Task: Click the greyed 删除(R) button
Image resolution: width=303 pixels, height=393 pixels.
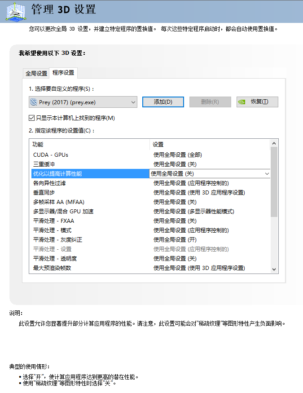Action: [210, 102]
